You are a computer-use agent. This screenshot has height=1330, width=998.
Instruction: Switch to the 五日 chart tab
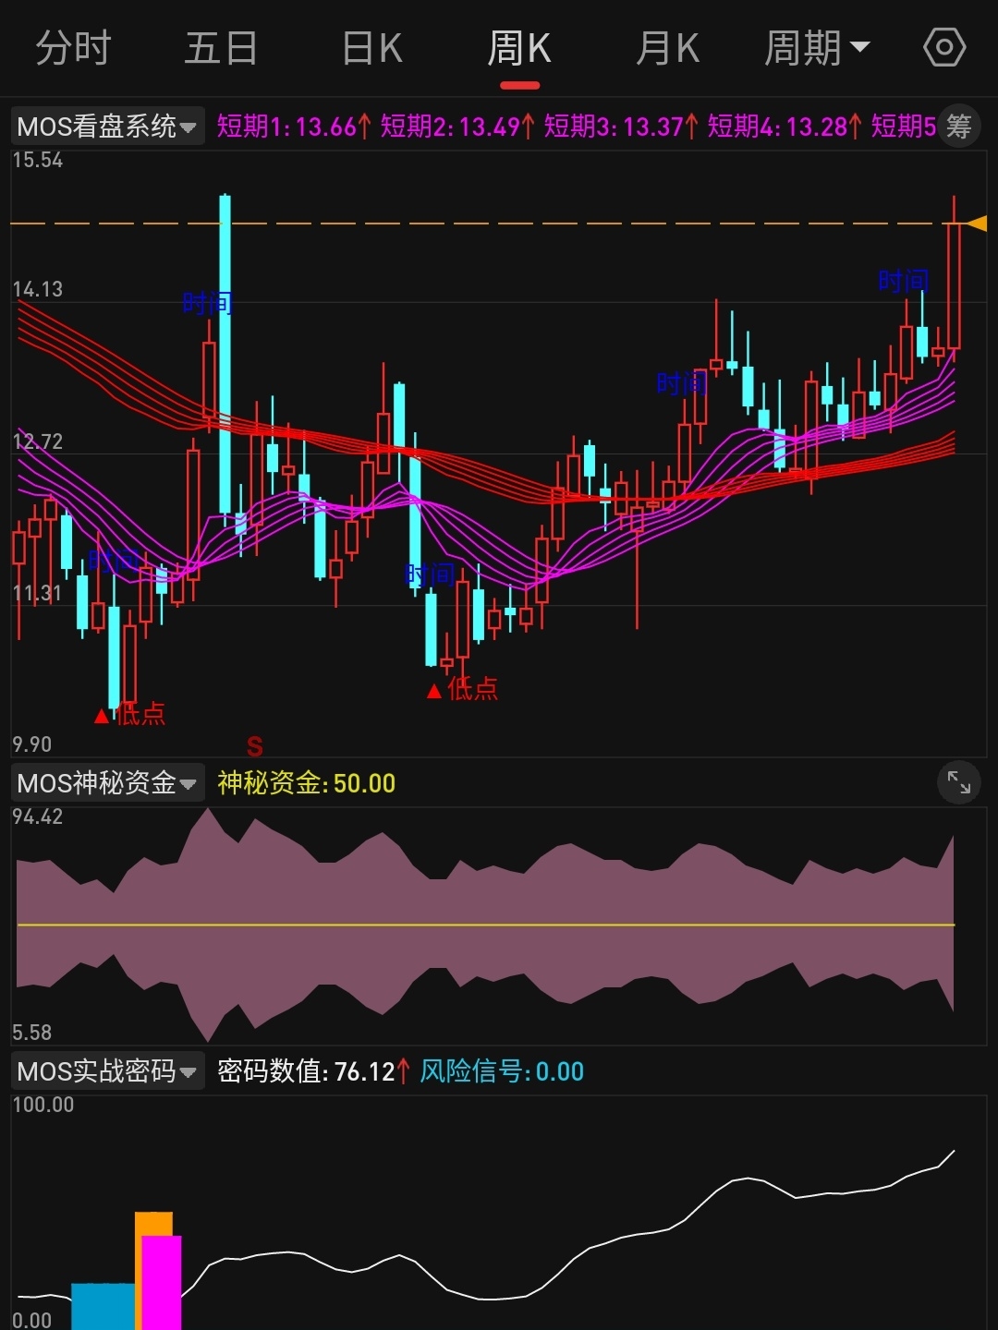point(221,48)
